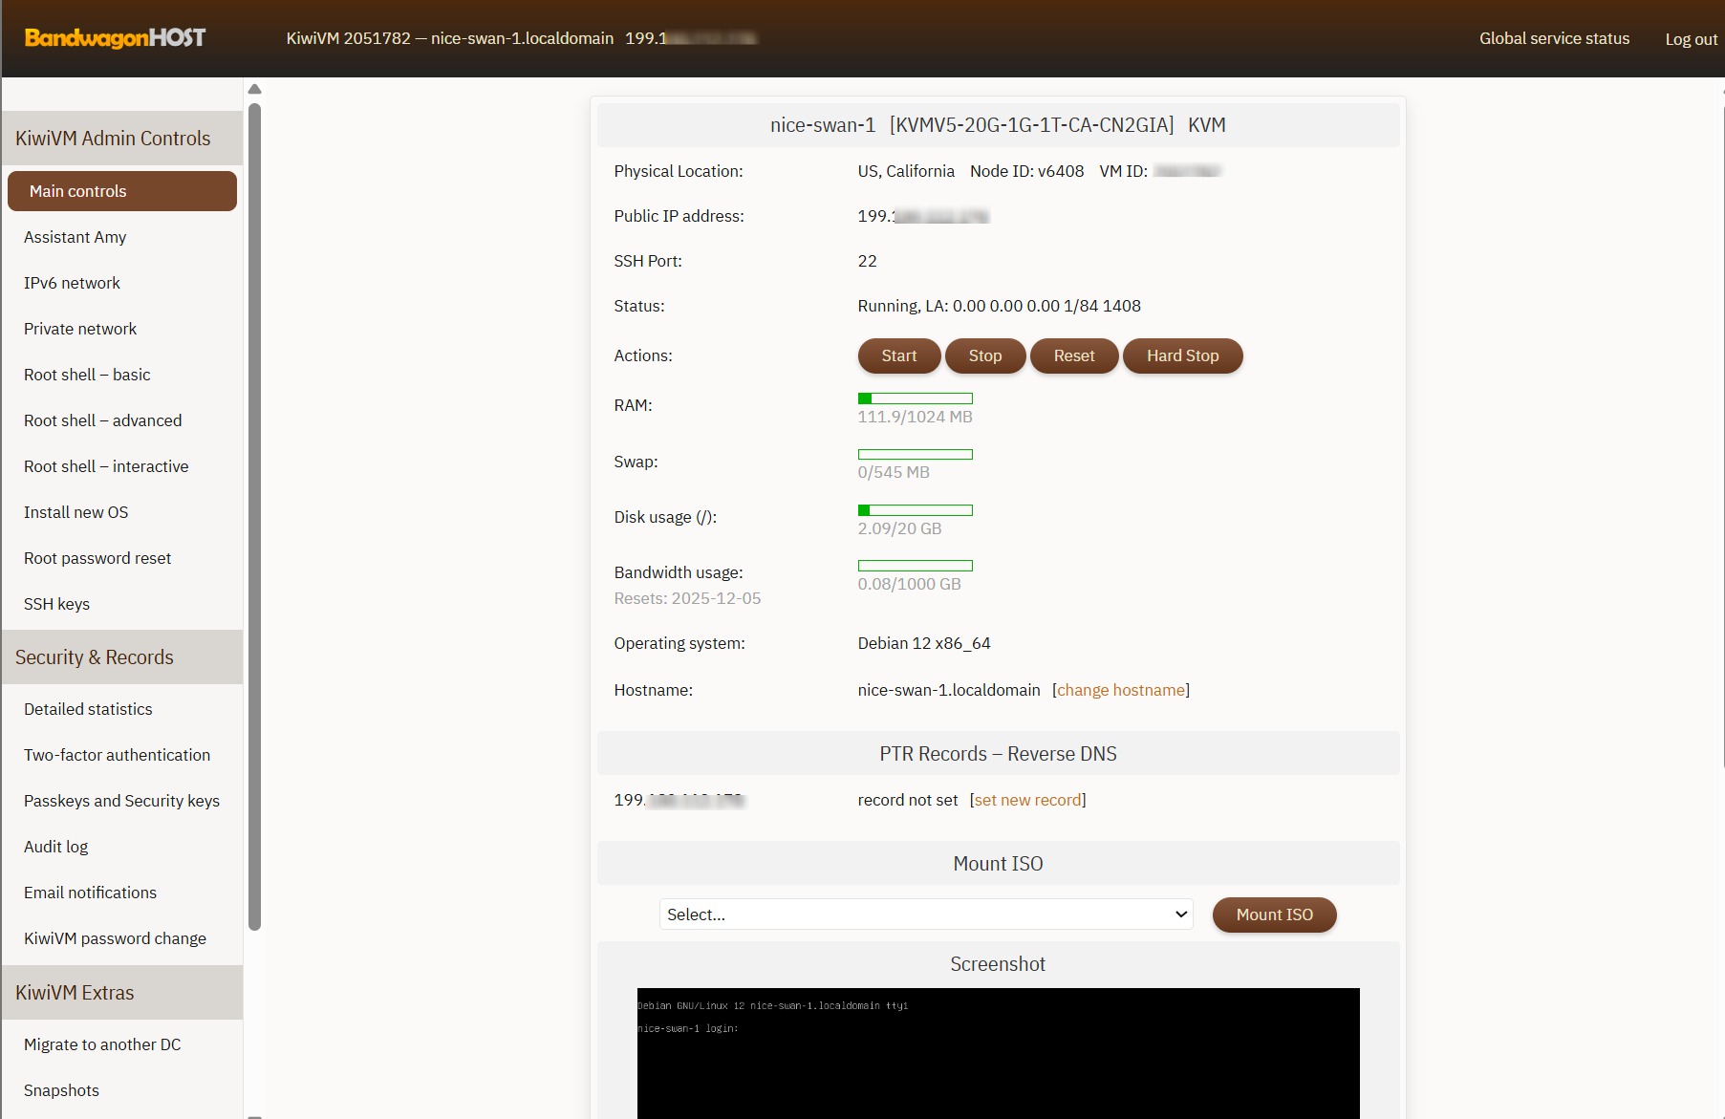Image resolution: width=1725 pixels, height=1119 pixels.
Task: Click the sidebar vertical scrollbar
Action: pos(254,516)
